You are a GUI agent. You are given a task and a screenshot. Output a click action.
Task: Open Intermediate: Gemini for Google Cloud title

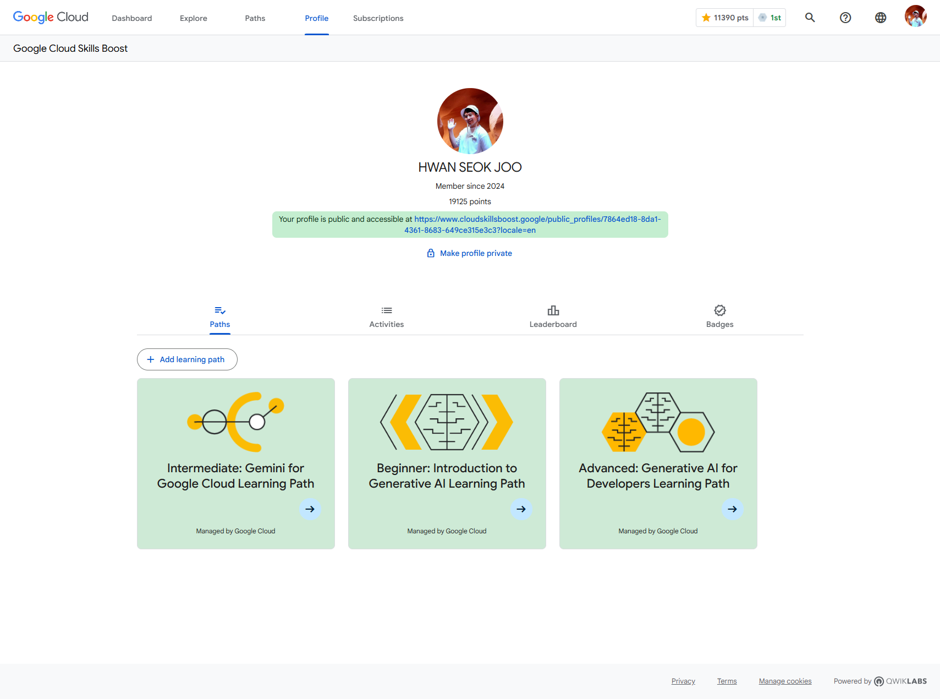(x=236, y=476)
